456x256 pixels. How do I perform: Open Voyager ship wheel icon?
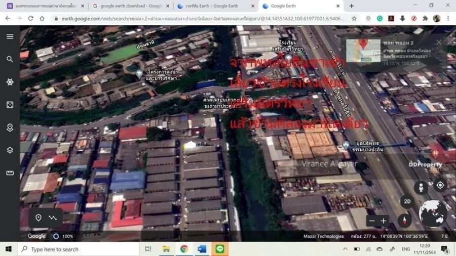pos(10,82)
